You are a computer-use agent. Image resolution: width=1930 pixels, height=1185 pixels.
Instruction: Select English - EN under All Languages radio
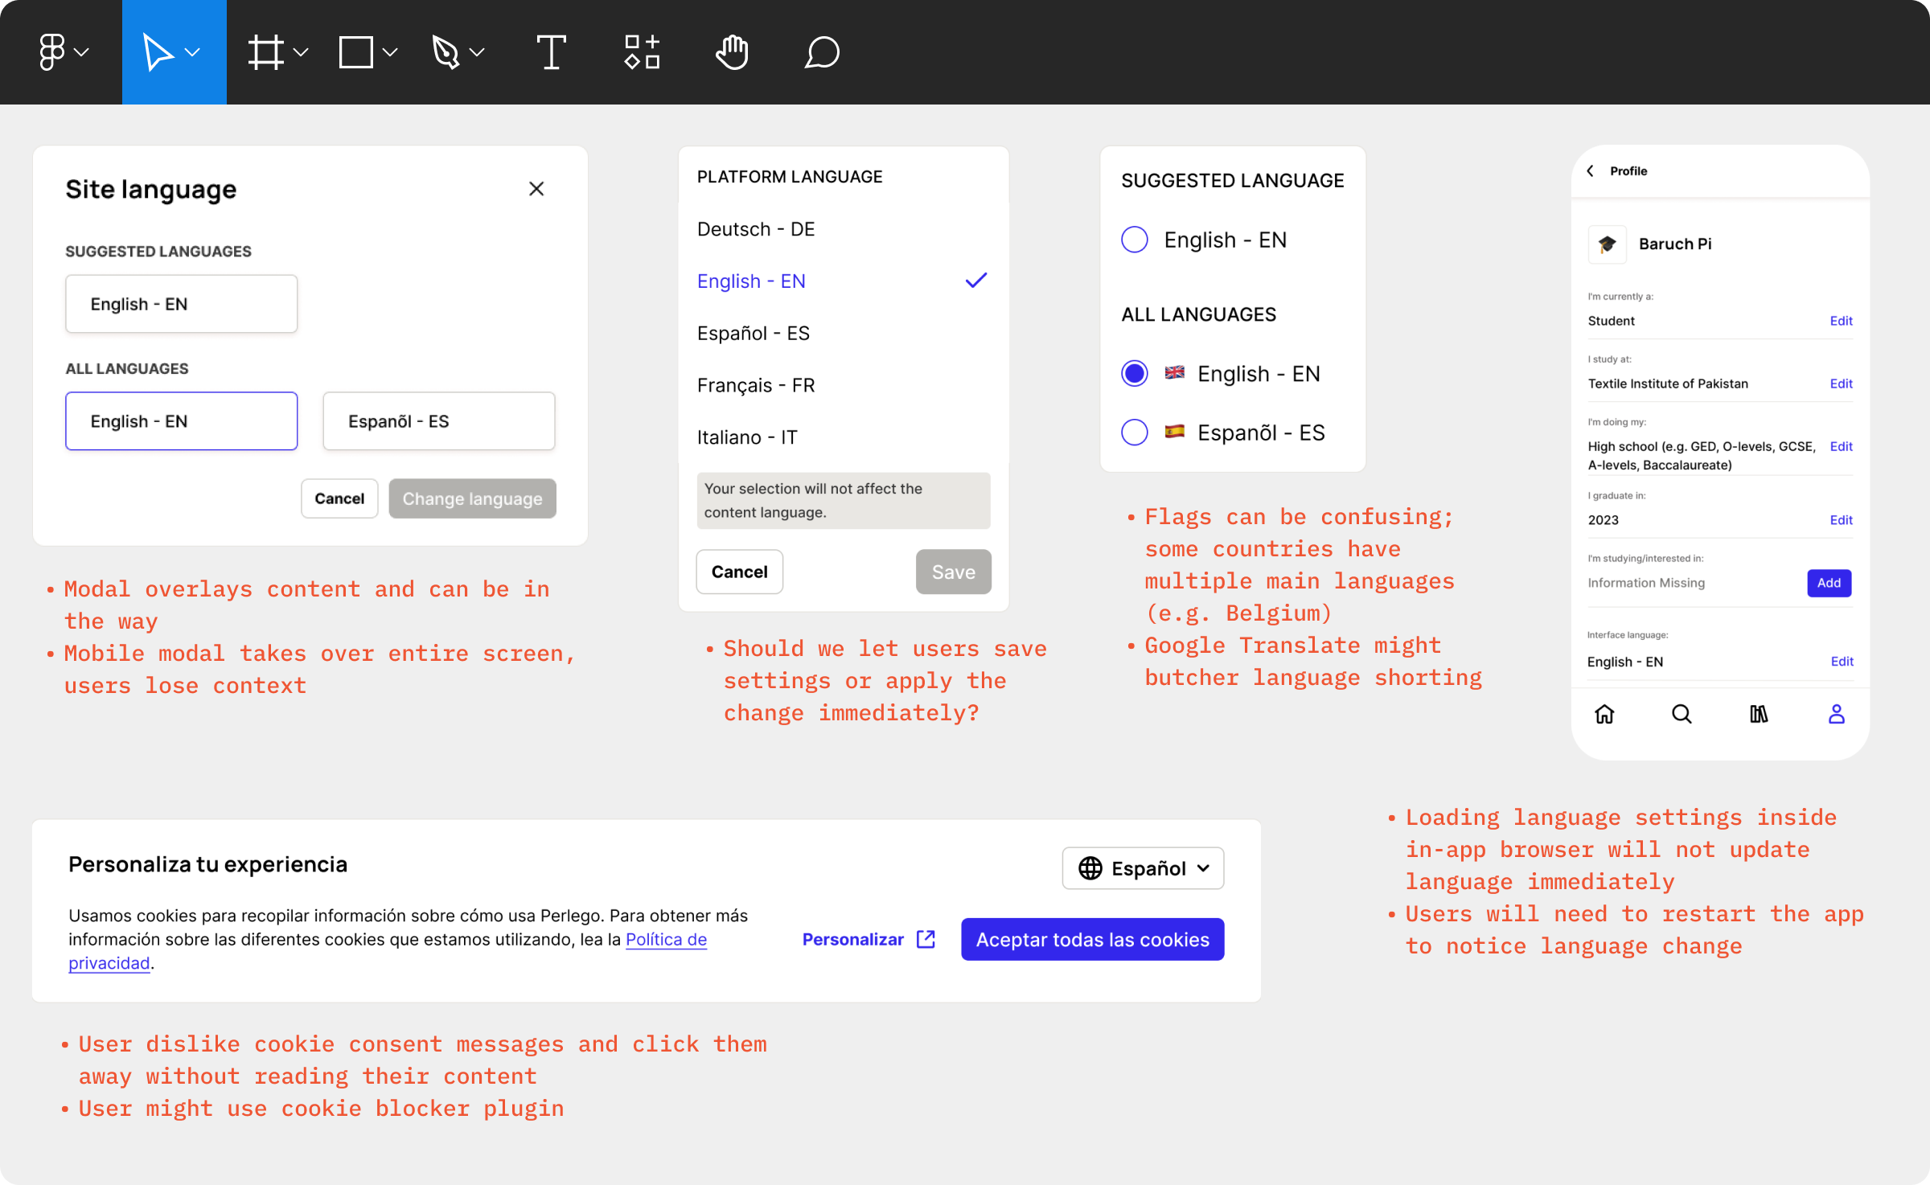point(1134,374)
